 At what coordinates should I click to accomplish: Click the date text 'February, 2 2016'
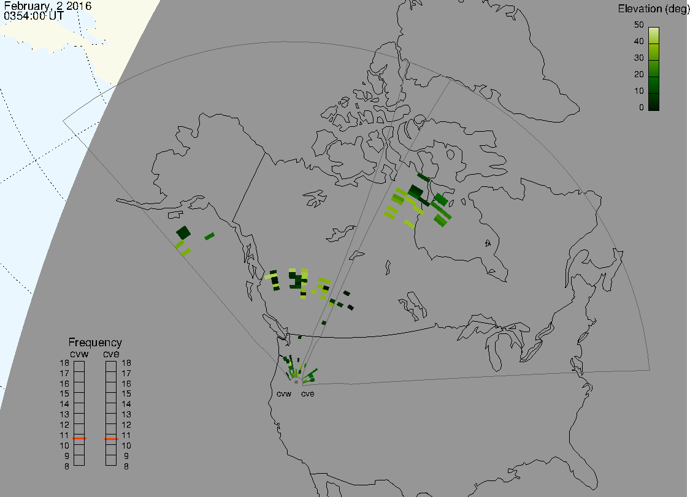pos(47,6)
